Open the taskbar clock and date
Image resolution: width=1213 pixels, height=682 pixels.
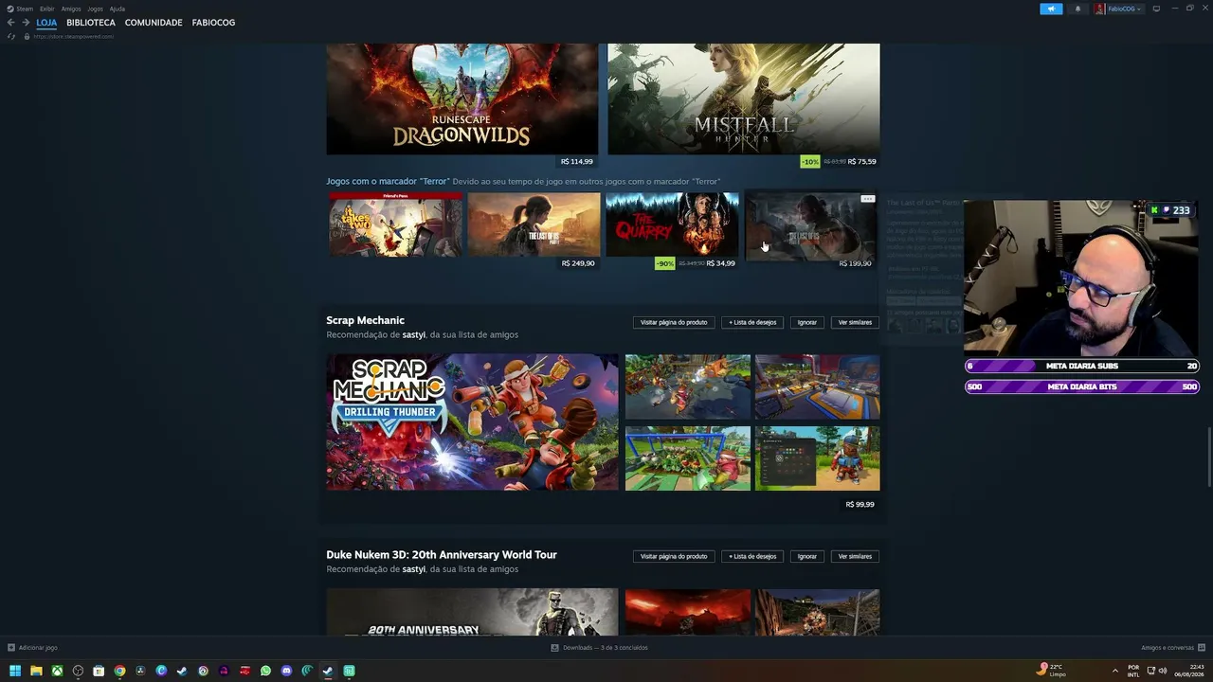click(1189, 671)
